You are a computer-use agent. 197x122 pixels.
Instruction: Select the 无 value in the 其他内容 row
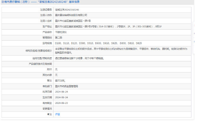(56, 75)
